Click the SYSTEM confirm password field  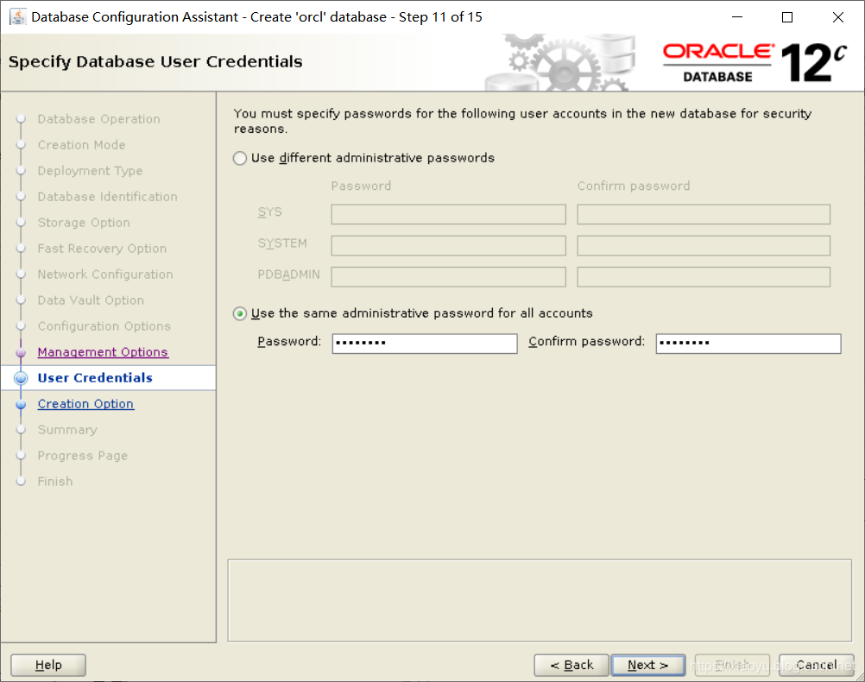tap(704, 245)
